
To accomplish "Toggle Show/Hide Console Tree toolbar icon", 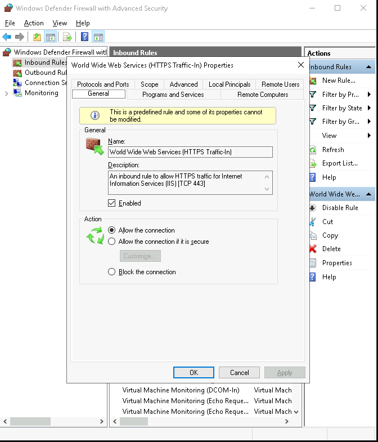I will point(51,37).
